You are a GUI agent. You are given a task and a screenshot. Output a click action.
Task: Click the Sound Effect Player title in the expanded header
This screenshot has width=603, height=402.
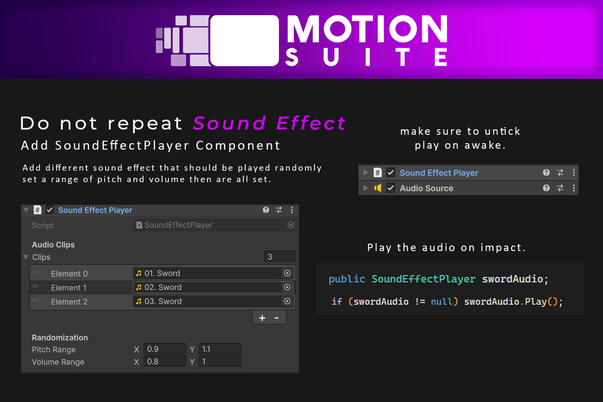tap(95, 210)
